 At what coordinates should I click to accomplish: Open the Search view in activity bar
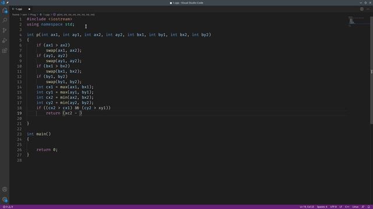5,20
